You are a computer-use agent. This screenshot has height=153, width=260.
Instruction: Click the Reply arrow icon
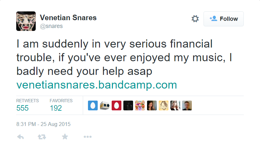(20, 137)
